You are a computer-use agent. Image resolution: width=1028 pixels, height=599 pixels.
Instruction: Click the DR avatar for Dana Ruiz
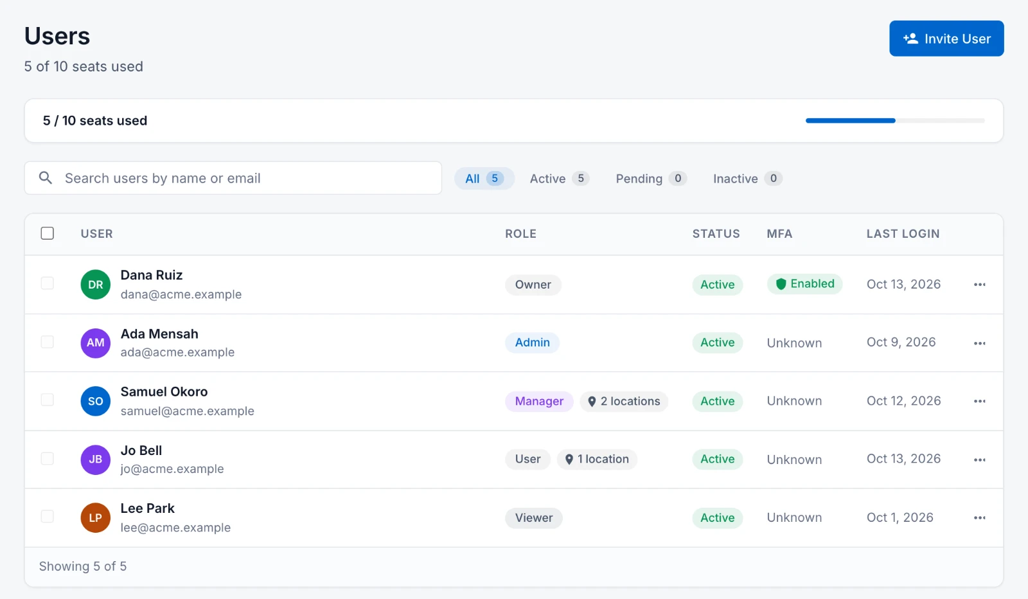point(96,285)
